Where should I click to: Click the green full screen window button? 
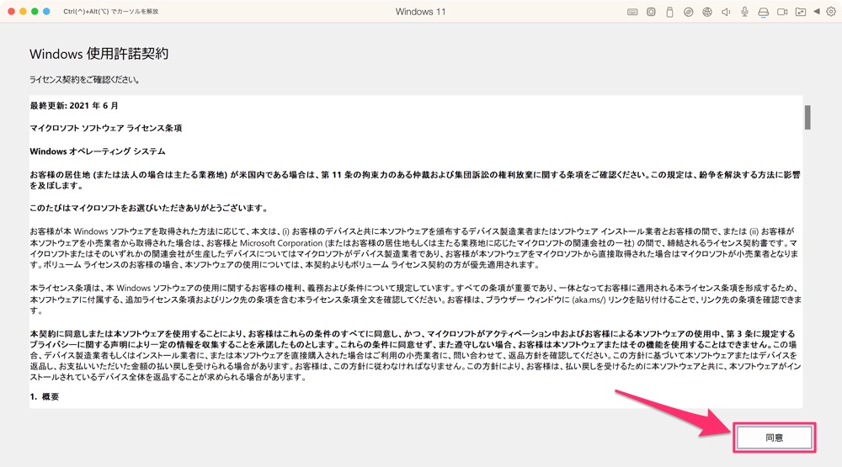pos(35,11)
